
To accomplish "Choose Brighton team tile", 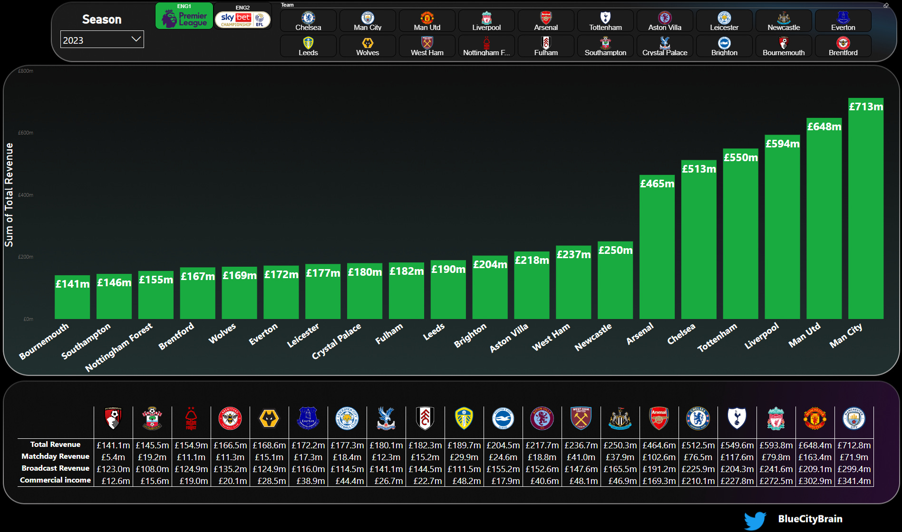I will pos(724,46).
